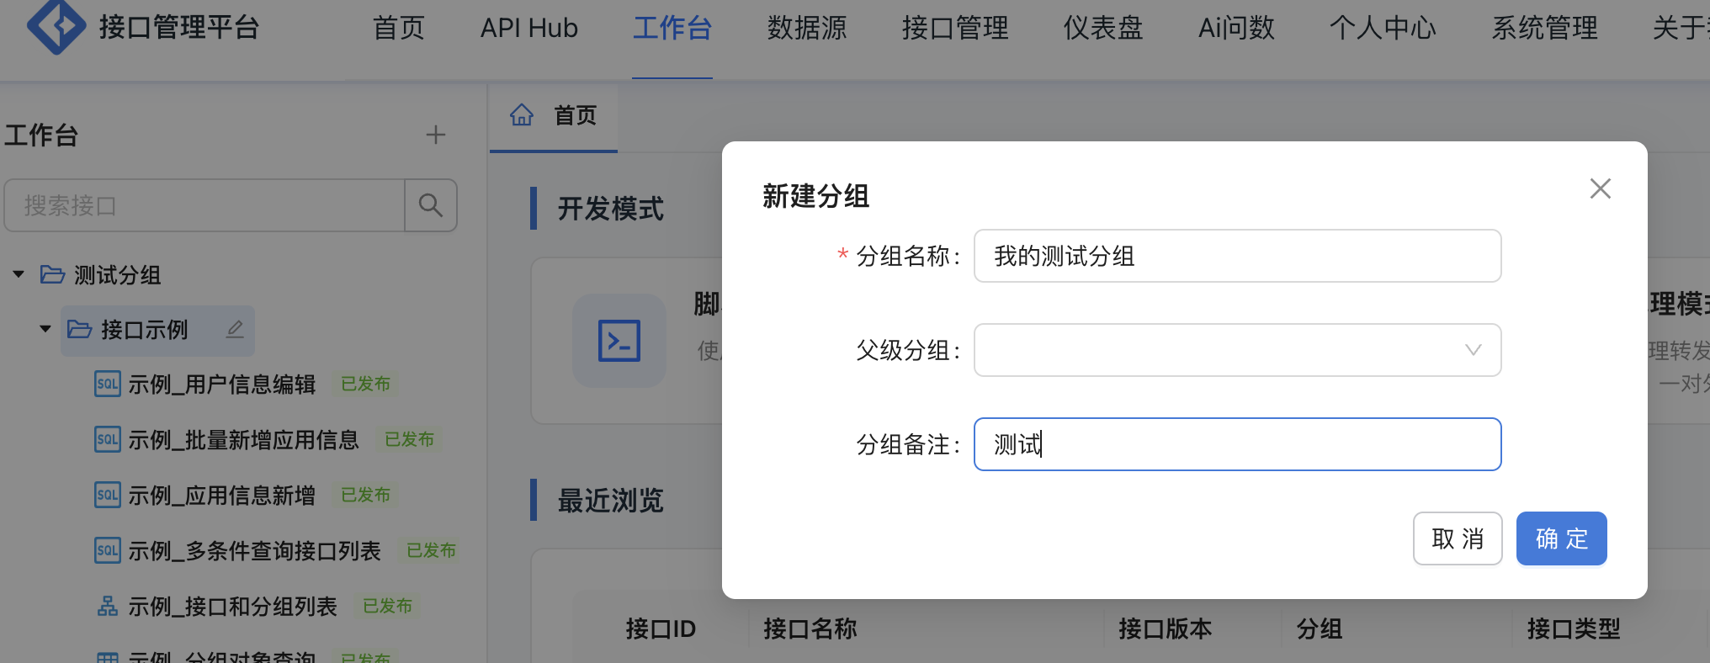Viewport: 1710px width, 663px height.
Task: Click the 接口类型 column header
Action: (x=1574, y=629)
